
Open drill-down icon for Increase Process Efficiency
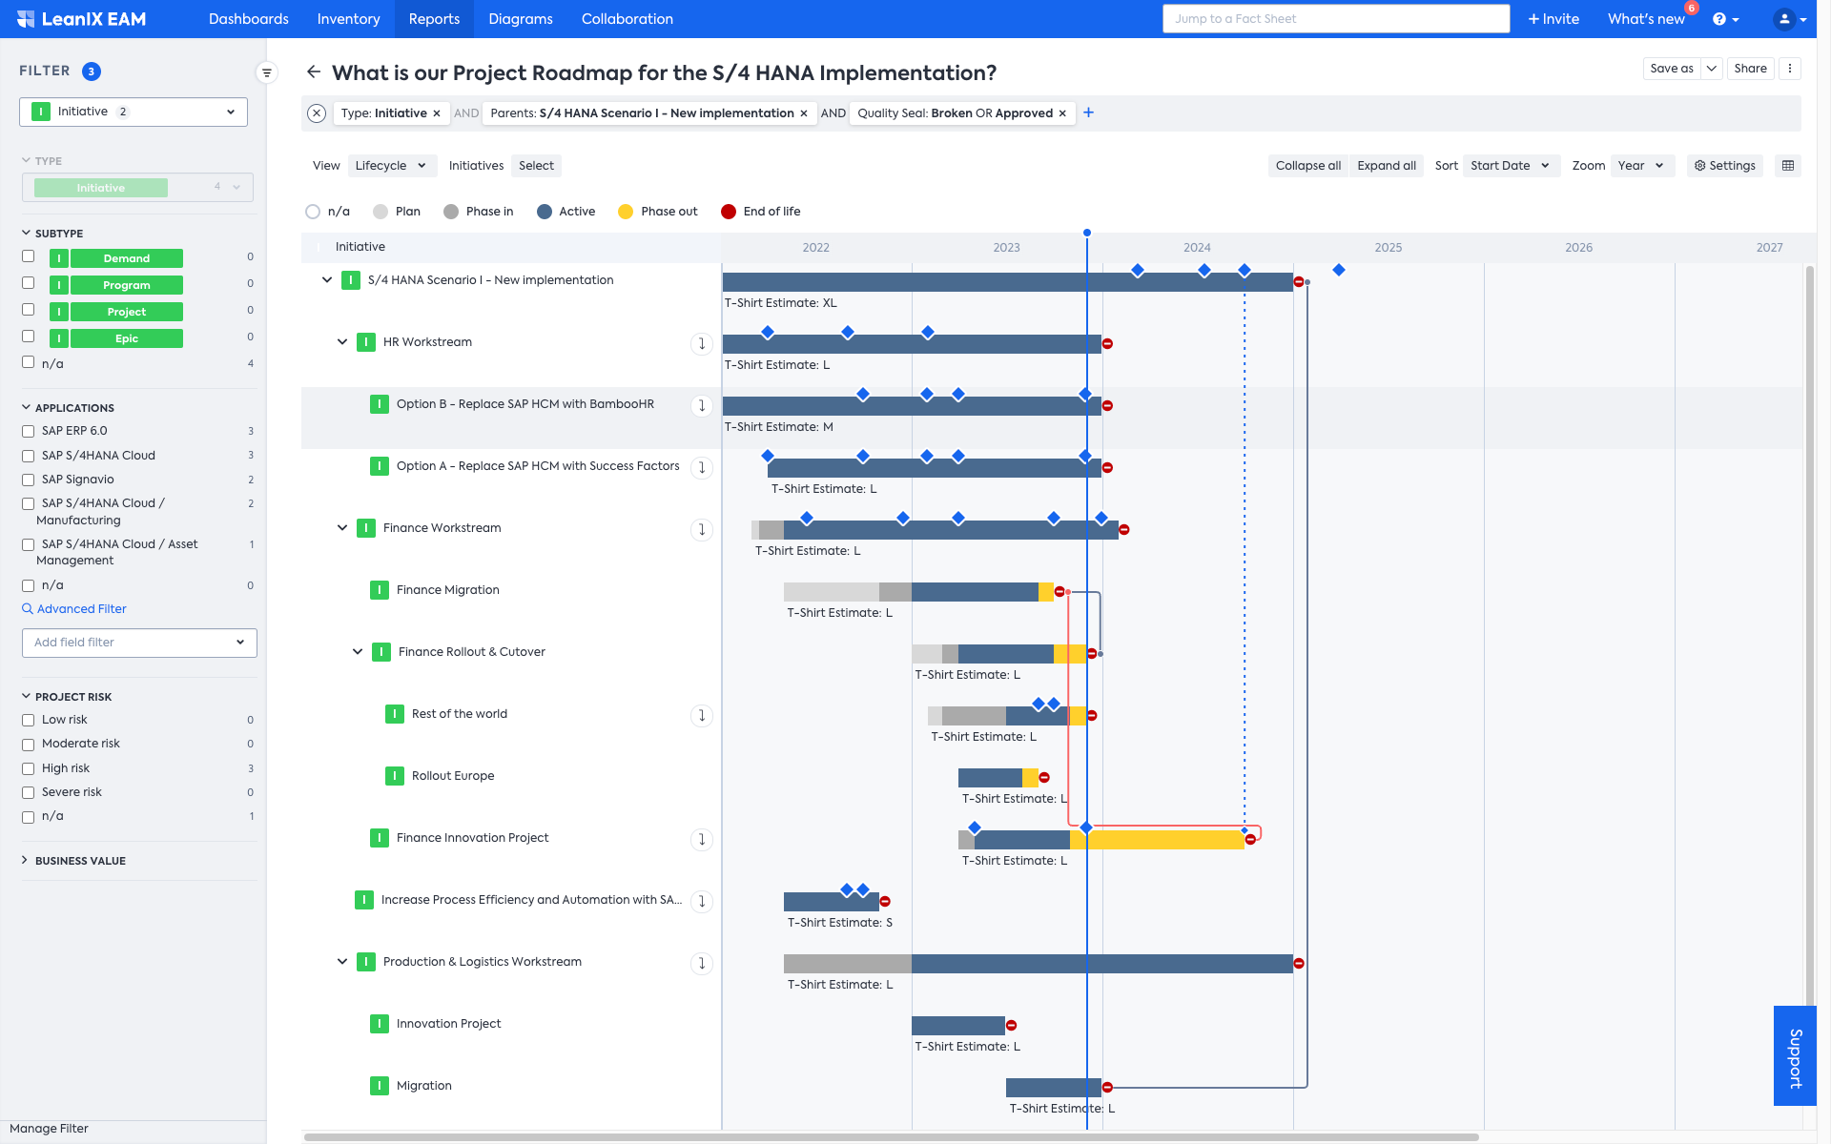pos(702,901)
